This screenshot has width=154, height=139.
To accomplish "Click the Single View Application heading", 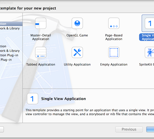I will (x=63, y=99).
